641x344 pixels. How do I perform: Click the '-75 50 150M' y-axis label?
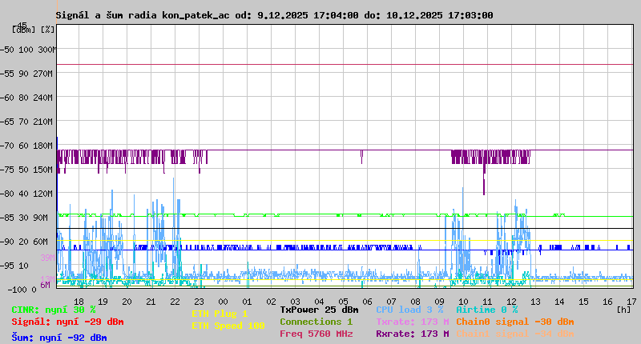(26, 170)
